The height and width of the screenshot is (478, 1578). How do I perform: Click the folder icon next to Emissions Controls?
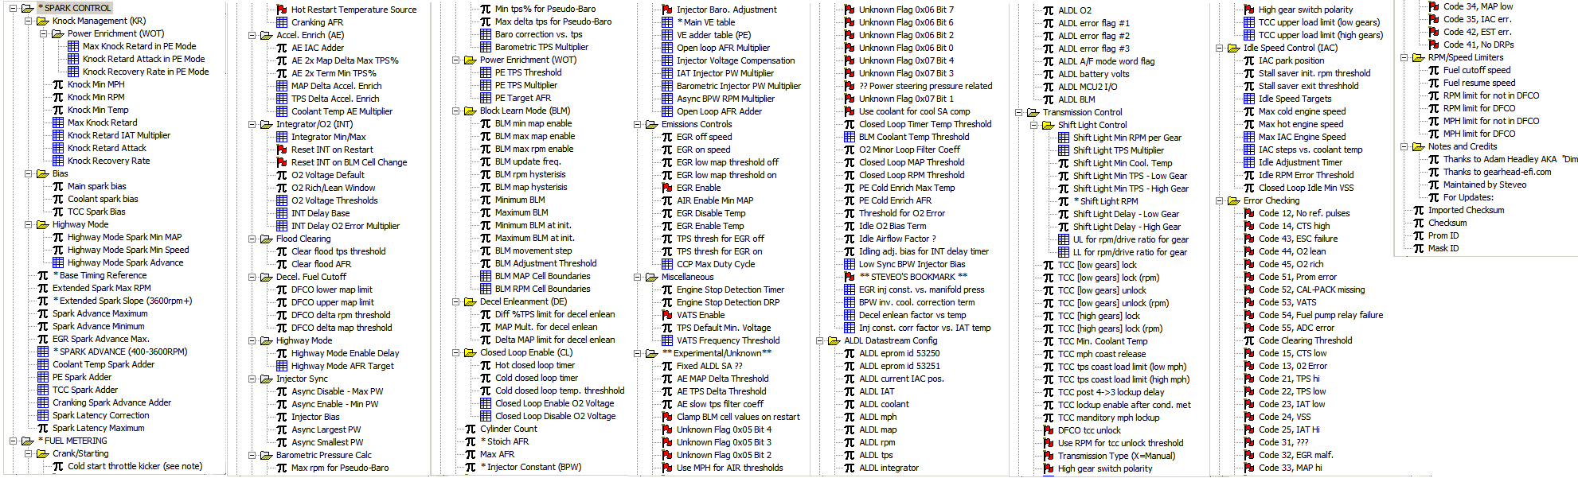pos(652,124)
